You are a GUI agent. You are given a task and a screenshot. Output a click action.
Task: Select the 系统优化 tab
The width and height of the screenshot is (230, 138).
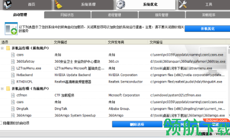coord(146,4)
